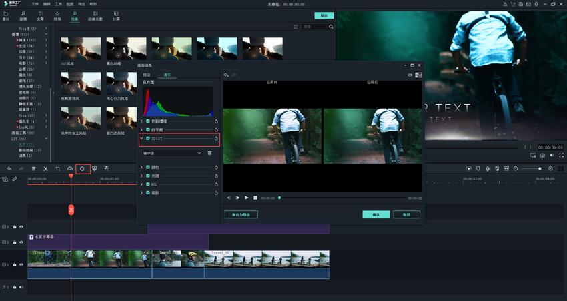Uncheck the 3D LUT checkbox

click(148, 139)
